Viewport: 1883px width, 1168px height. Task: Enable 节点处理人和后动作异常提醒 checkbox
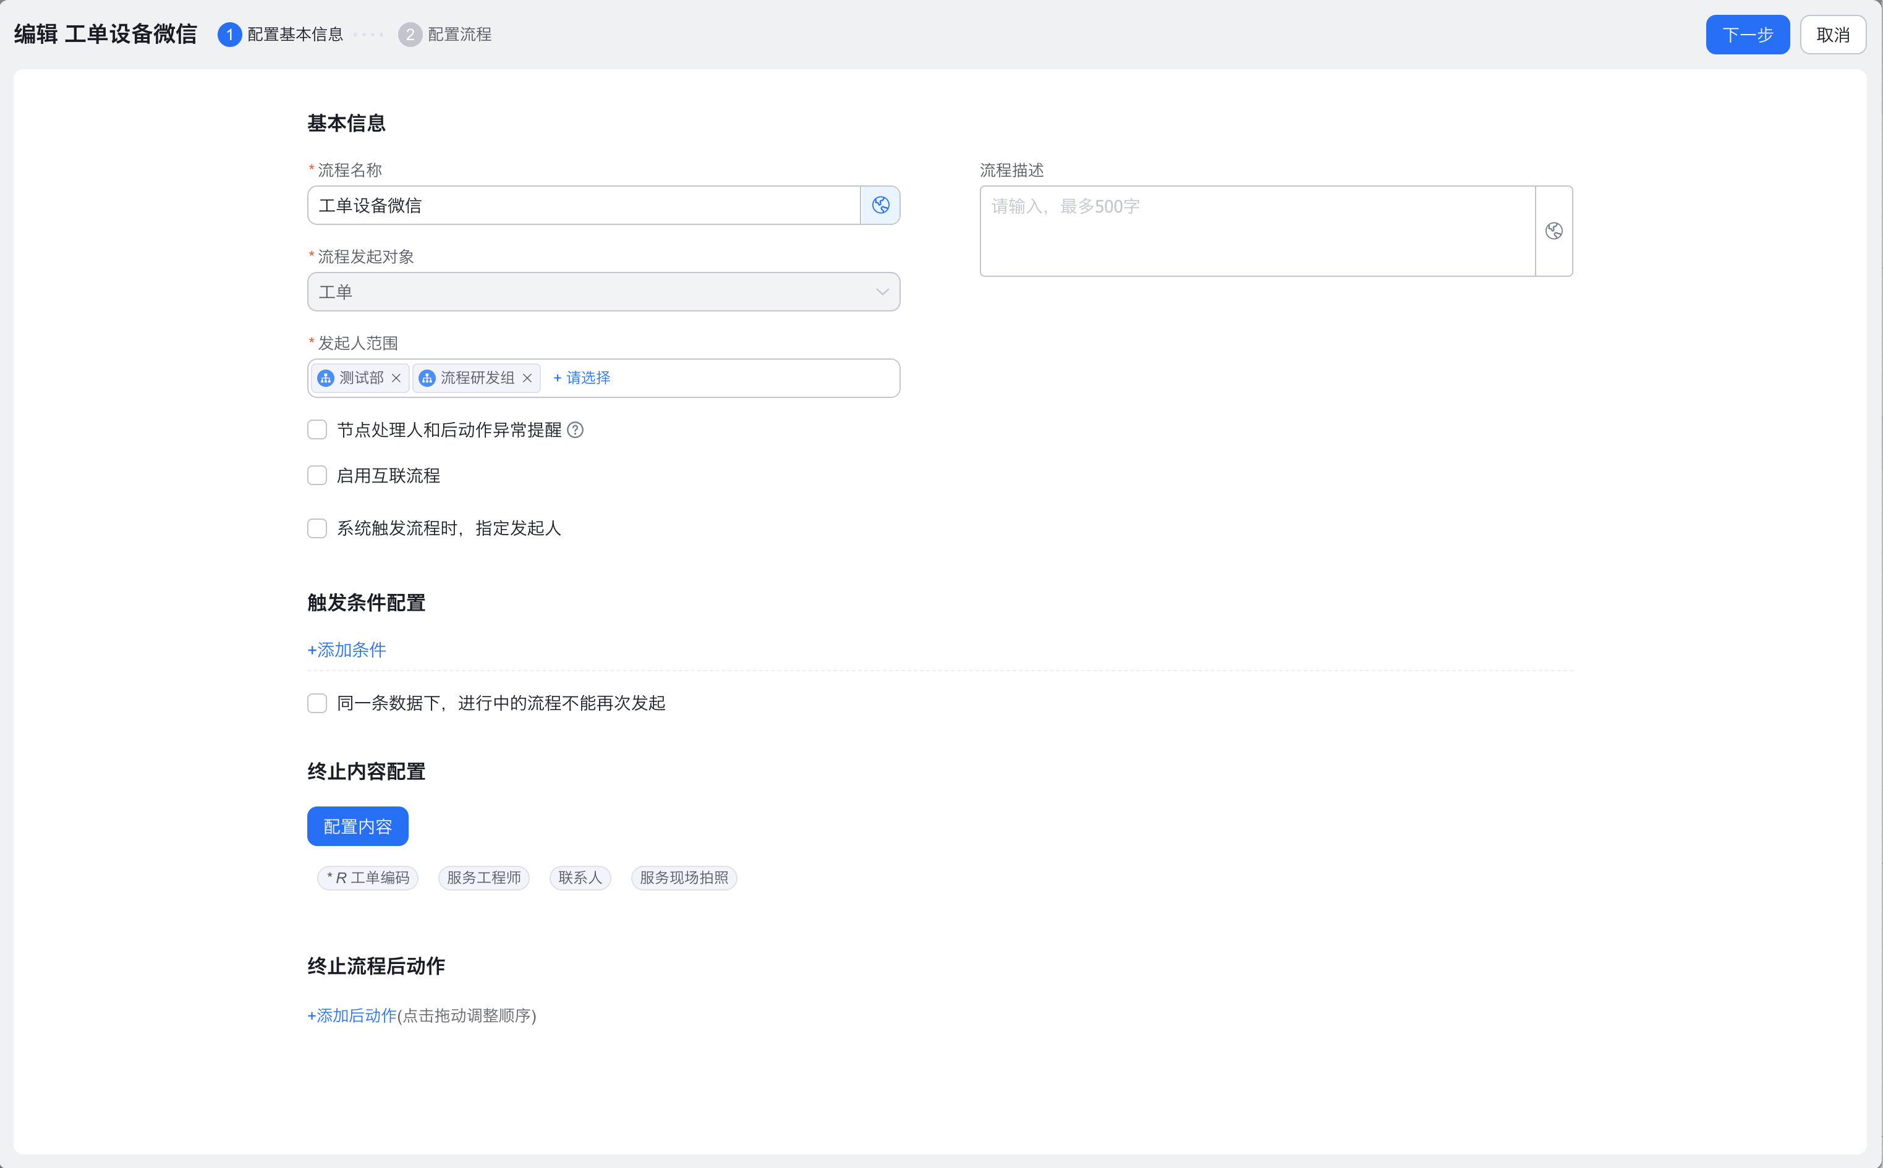click(317, 430)
